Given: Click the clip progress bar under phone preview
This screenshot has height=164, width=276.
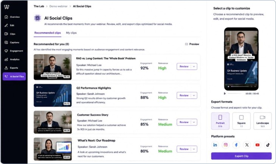Looking at the screenshot, I should point(235,93).
